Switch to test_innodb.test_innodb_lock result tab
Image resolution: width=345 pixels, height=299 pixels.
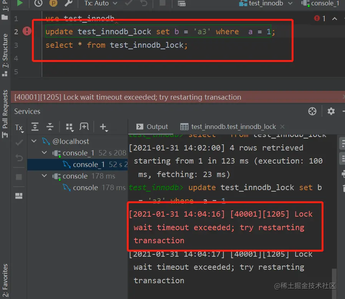coord(228,127)
